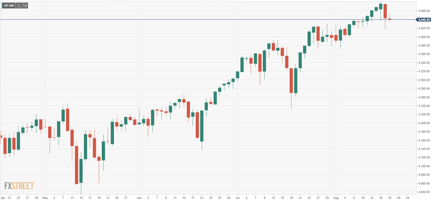Image resolution: width=433 pixels, height=202 pixels.
Task: Select the Aug label on date axis
Action: click(336, 198)
